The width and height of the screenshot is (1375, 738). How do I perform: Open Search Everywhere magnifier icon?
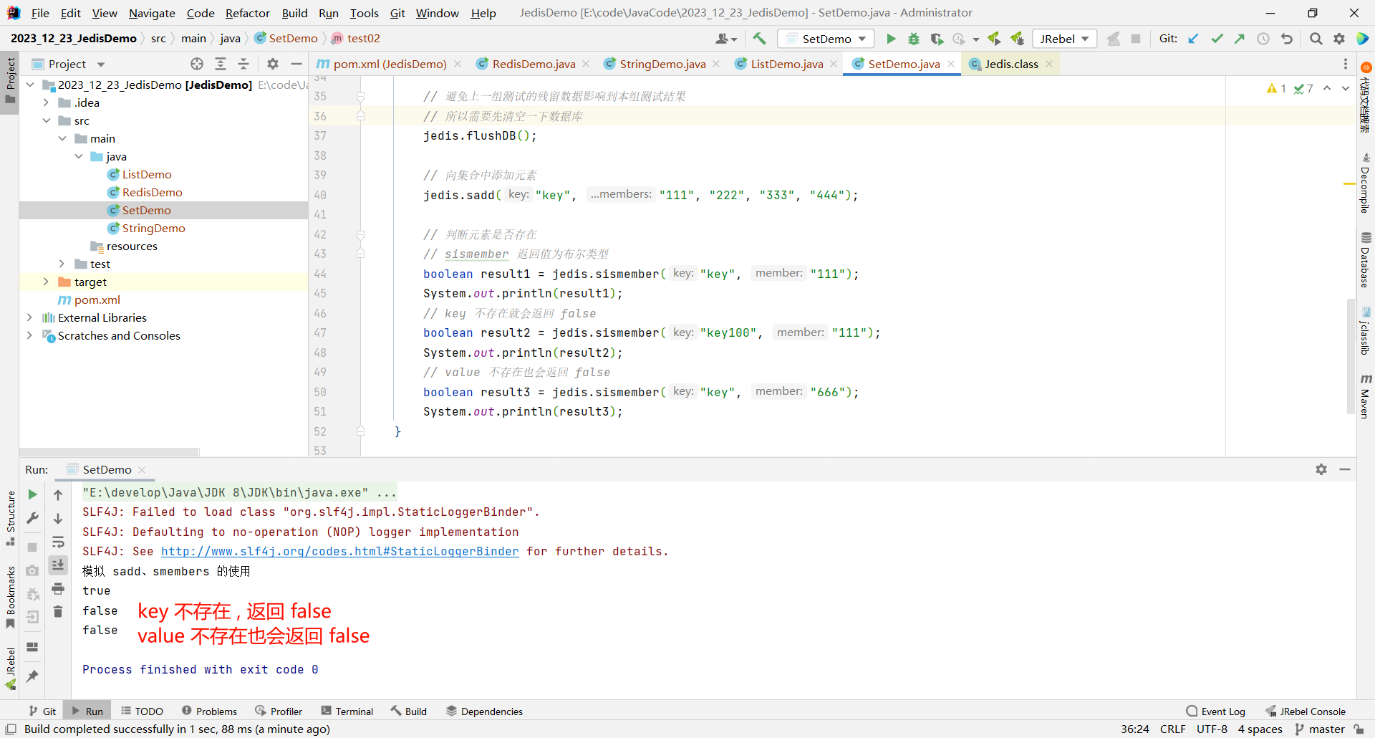click(1316, 39)
